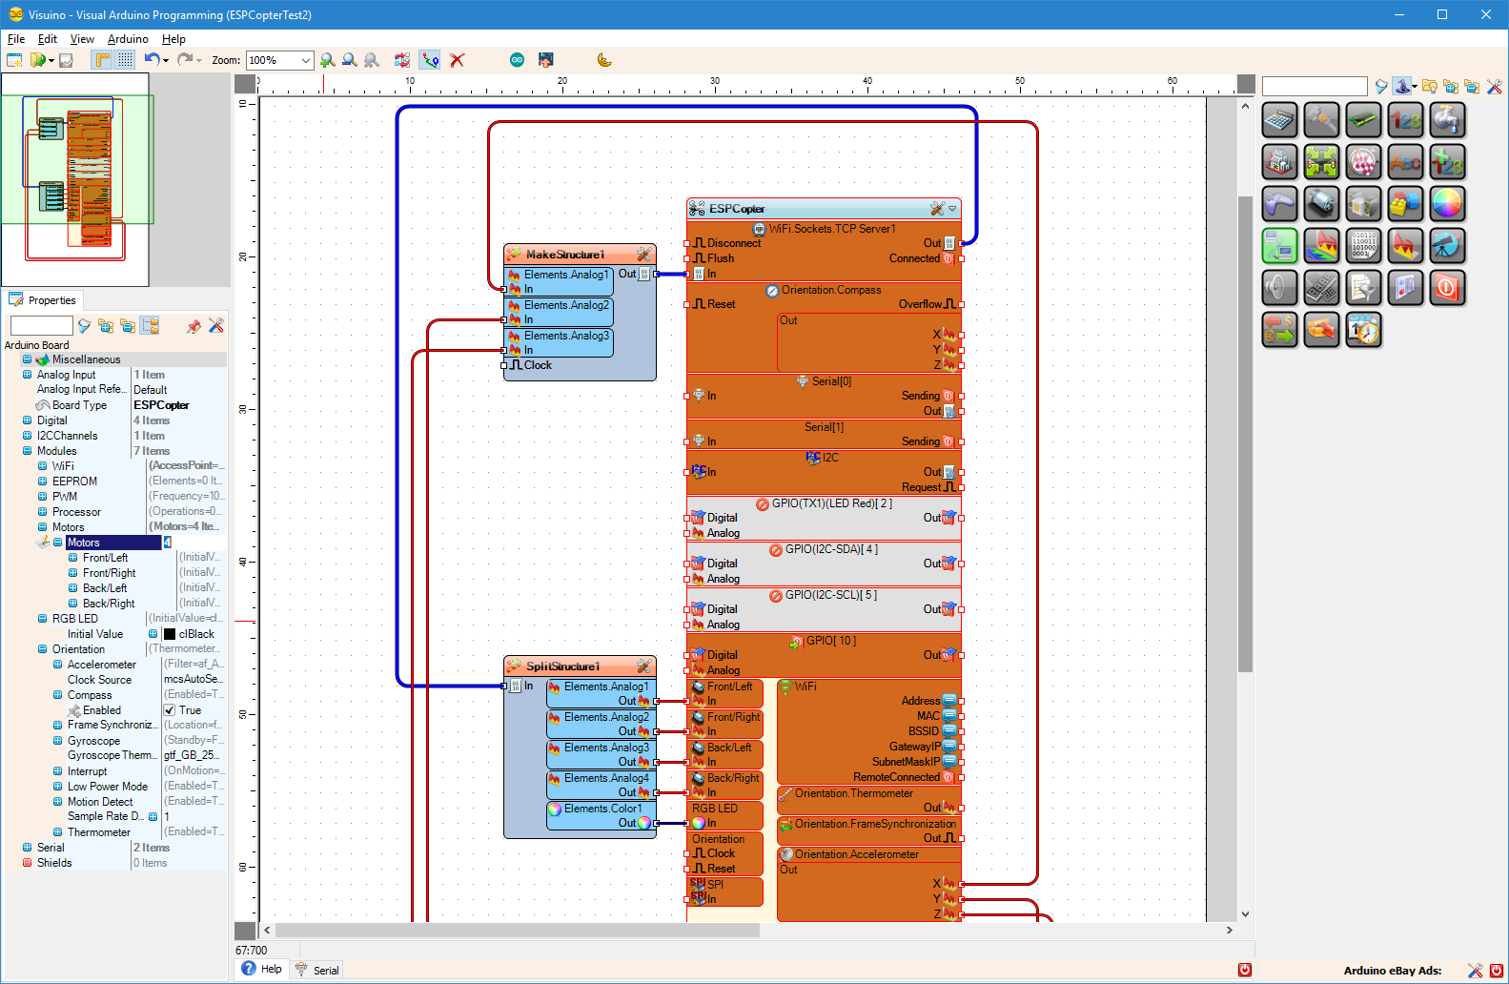
Task: Select the calculator Math component category
Action: 1279,120
